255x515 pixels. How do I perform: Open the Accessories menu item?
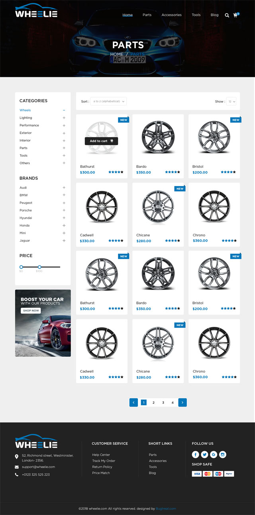[x=171, y=15]
